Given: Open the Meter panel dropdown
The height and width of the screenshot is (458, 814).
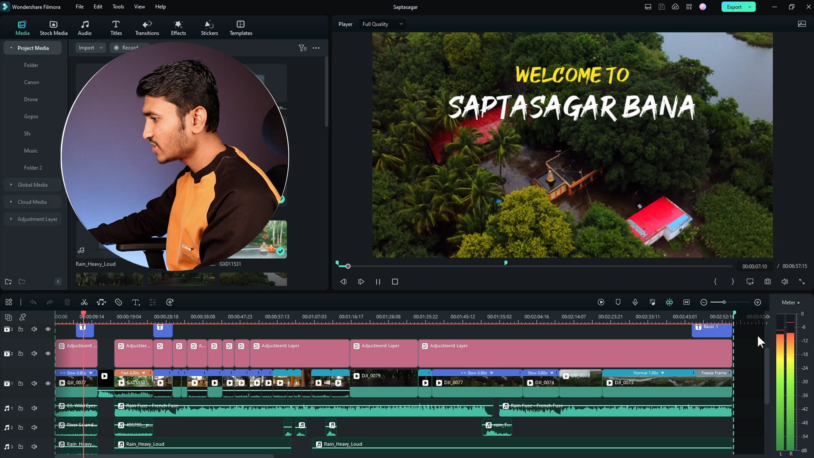Looking at the screenshot, I should (791, 302).
